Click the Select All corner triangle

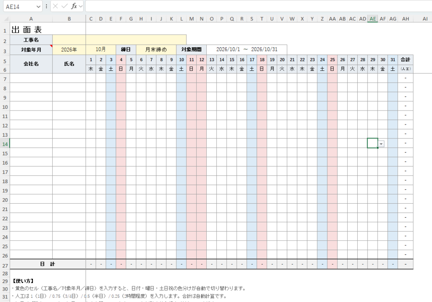click(5, 19)
